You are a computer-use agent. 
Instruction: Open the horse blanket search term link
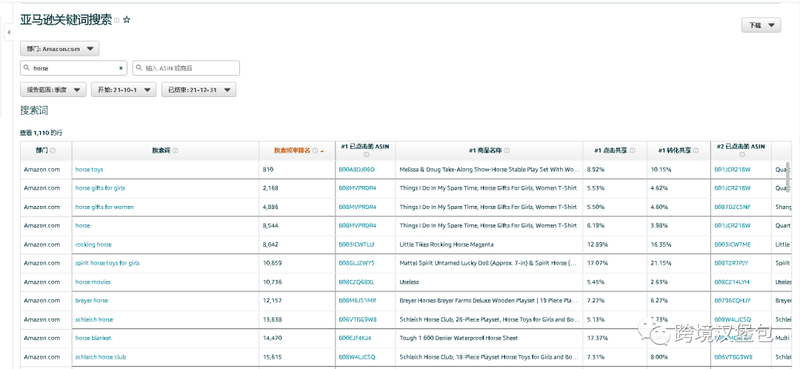(x=93, y=339)
